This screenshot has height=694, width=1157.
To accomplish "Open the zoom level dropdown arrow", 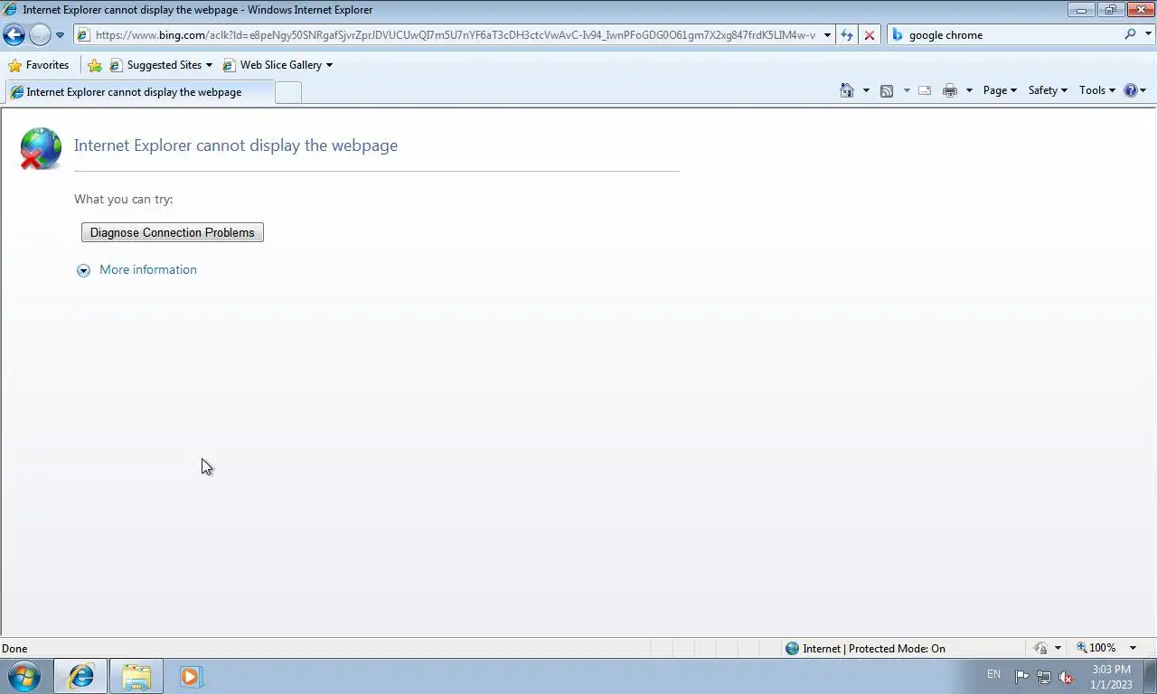I will pyautogui.click(x=1133, y=648).
